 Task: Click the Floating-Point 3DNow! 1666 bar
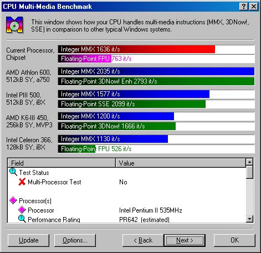tap(117, 126)
